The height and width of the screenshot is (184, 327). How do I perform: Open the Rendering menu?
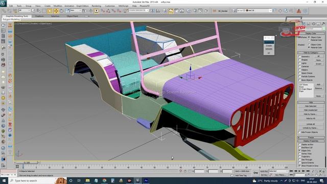[x=96, y=6]
